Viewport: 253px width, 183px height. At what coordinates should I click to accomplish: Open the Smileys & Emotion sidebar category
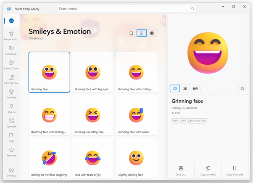pyautogui.click(x=11, y=21)
